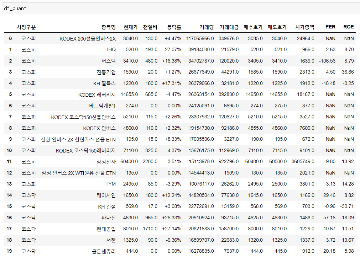This screenshot has height=257, width=360.
Task: Click the 20.18 PER value of 골든센츄리
Action: [x=329, y=251]
